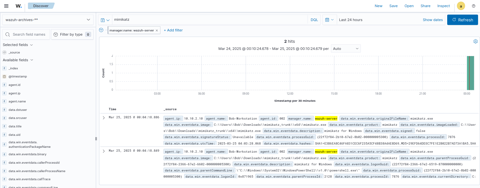
Task: Open the change all filters icon
Action: [x=101, y=30]
